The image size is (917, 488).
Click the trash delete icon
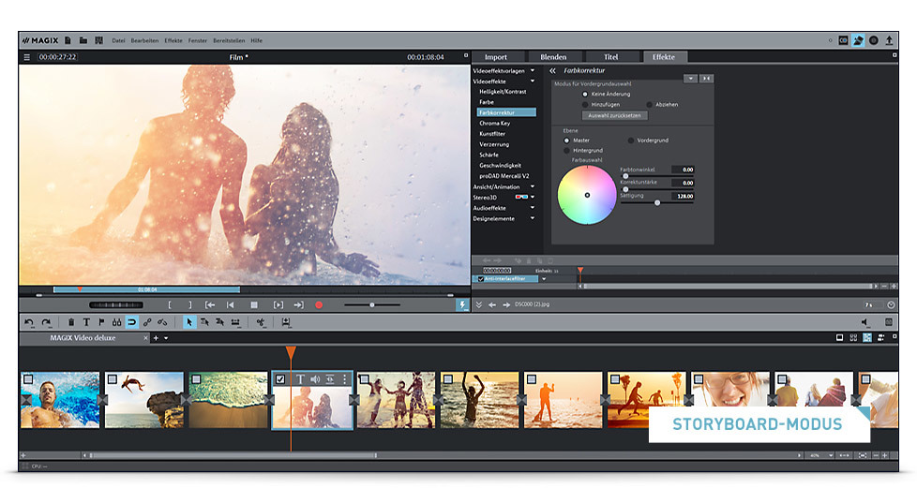[x=71, y=322]
